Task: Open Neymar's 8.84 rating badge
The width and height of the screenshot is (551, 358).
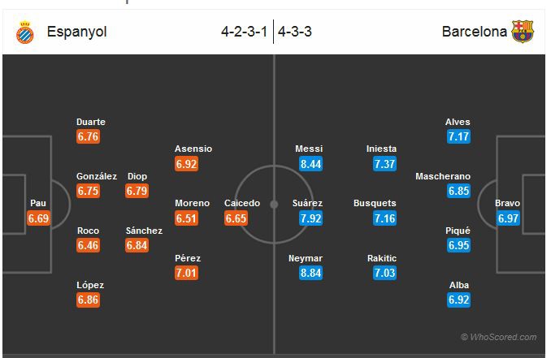Action: coord(310,273)
